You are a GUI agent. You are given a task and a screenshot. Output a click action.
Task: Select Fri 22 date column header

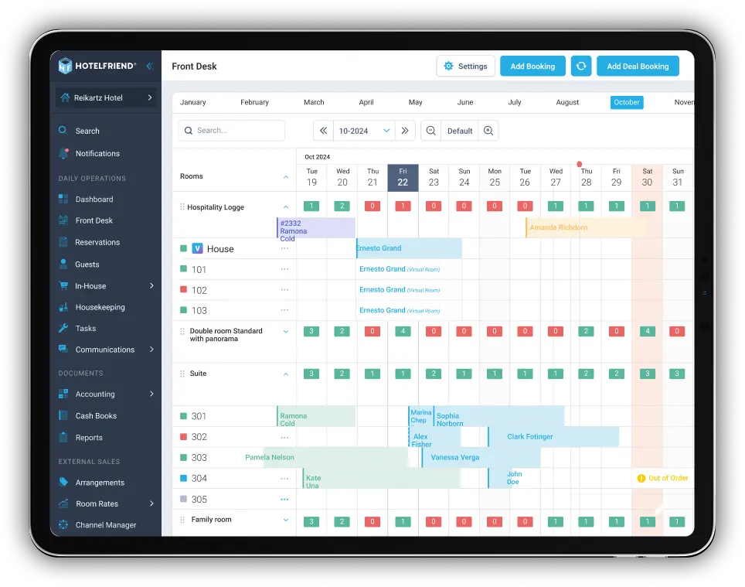pos(403,178)
